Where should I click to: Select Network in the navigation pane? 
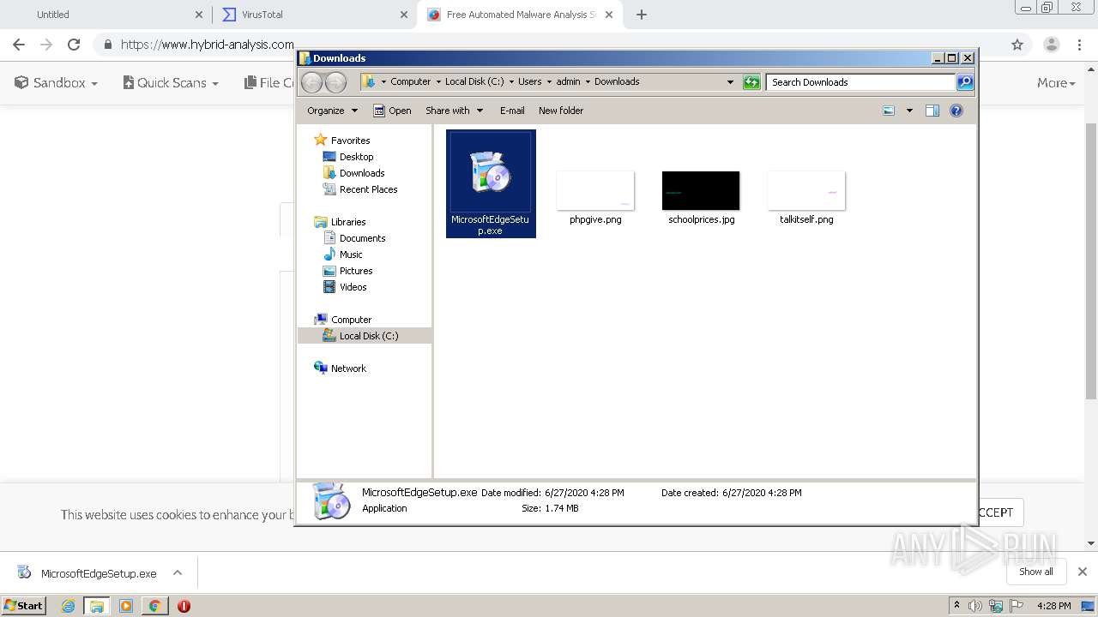click(341, 368)
